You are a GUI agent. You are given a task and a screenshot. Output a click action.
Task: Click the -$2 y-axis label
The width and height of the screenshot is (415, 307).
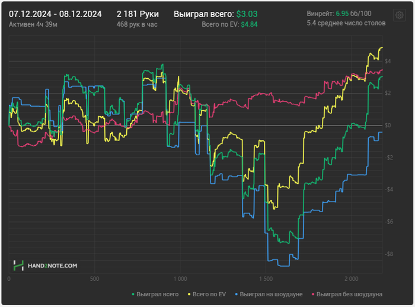388,158
